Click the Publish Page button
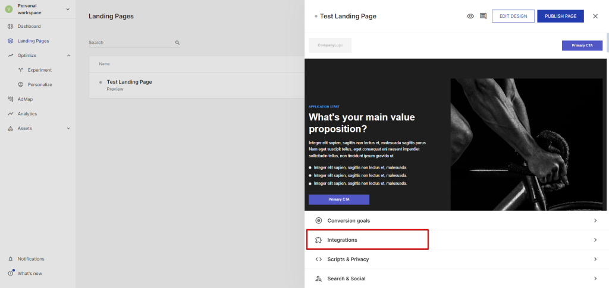609x288 pixels. click(x=560, y=16)
